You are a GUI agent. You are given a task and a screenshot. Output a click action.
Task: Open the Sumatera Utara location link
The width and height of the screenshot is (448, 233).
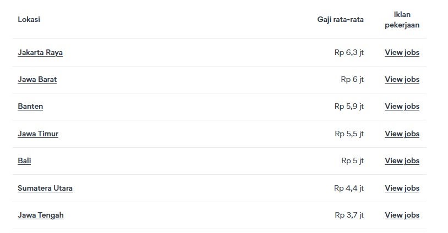tap(45, 188)
